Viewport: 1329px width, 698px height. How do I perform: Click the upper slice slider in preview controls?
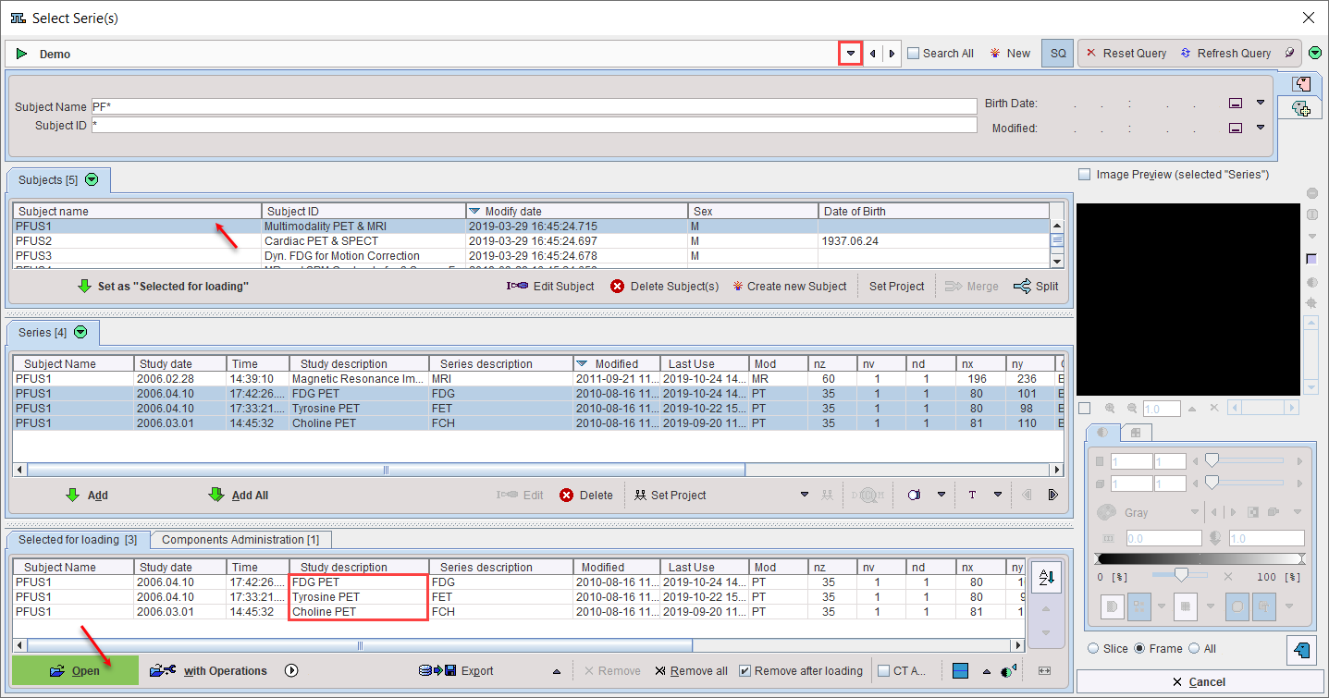[1212, 460]
